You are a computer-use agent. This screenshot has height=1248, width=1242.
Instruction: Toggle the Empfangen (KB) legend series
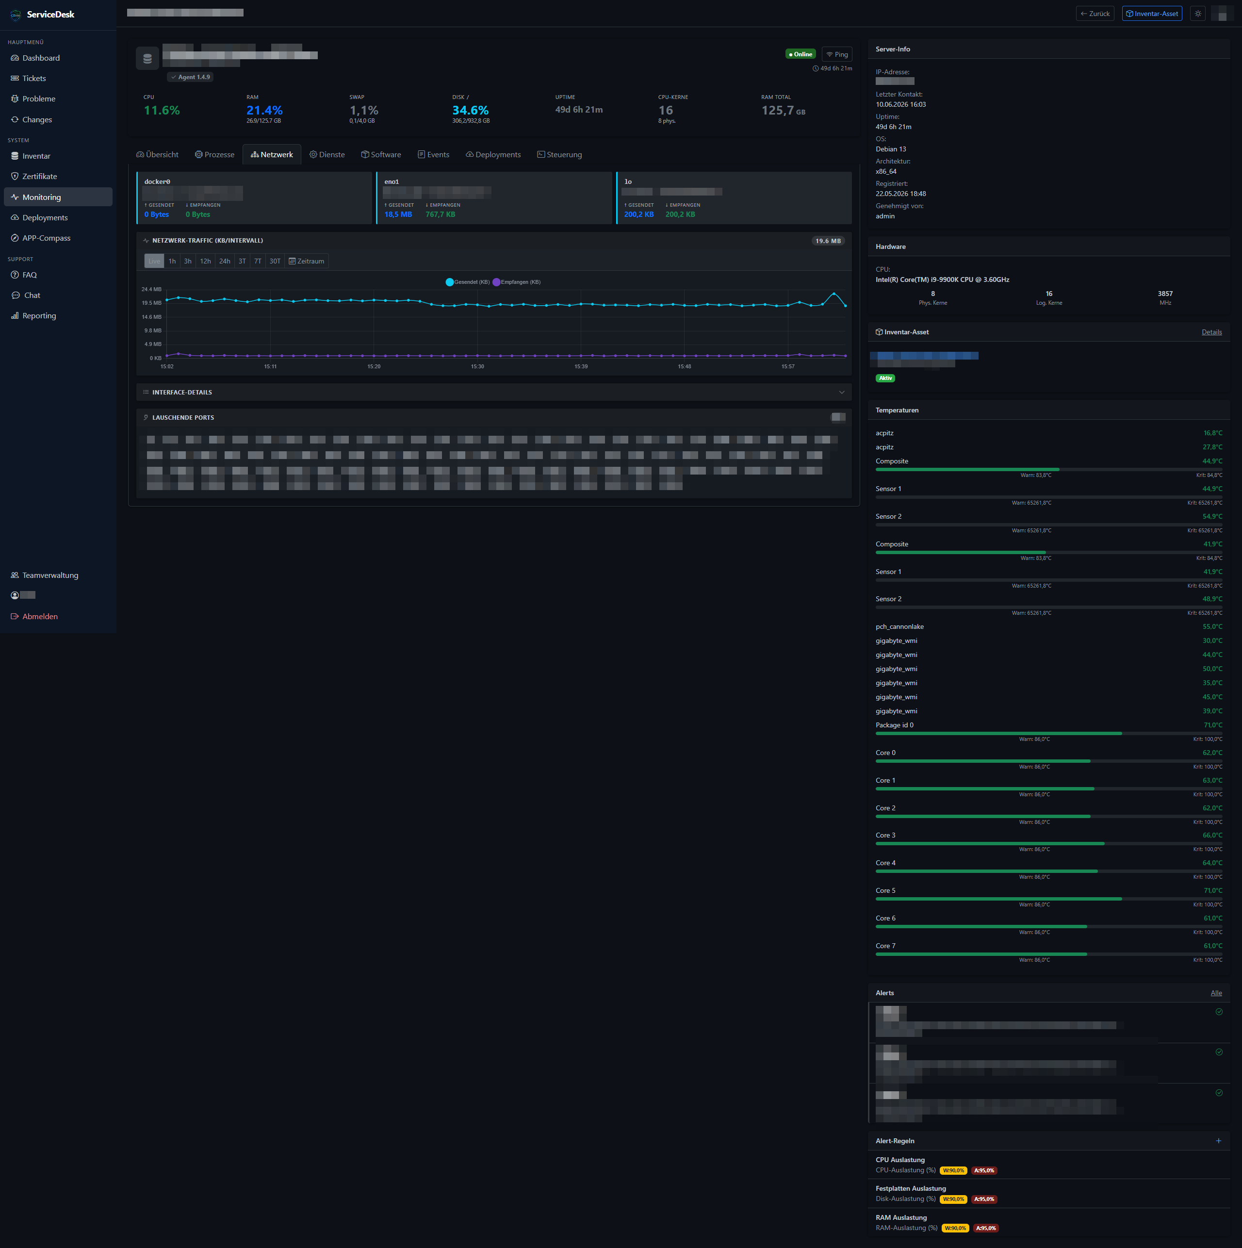[x=517, y=282]
